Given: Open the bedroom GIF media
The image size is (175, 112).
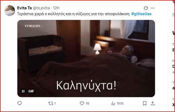Looking at the screenshot, I should click(x=86, y=59).
